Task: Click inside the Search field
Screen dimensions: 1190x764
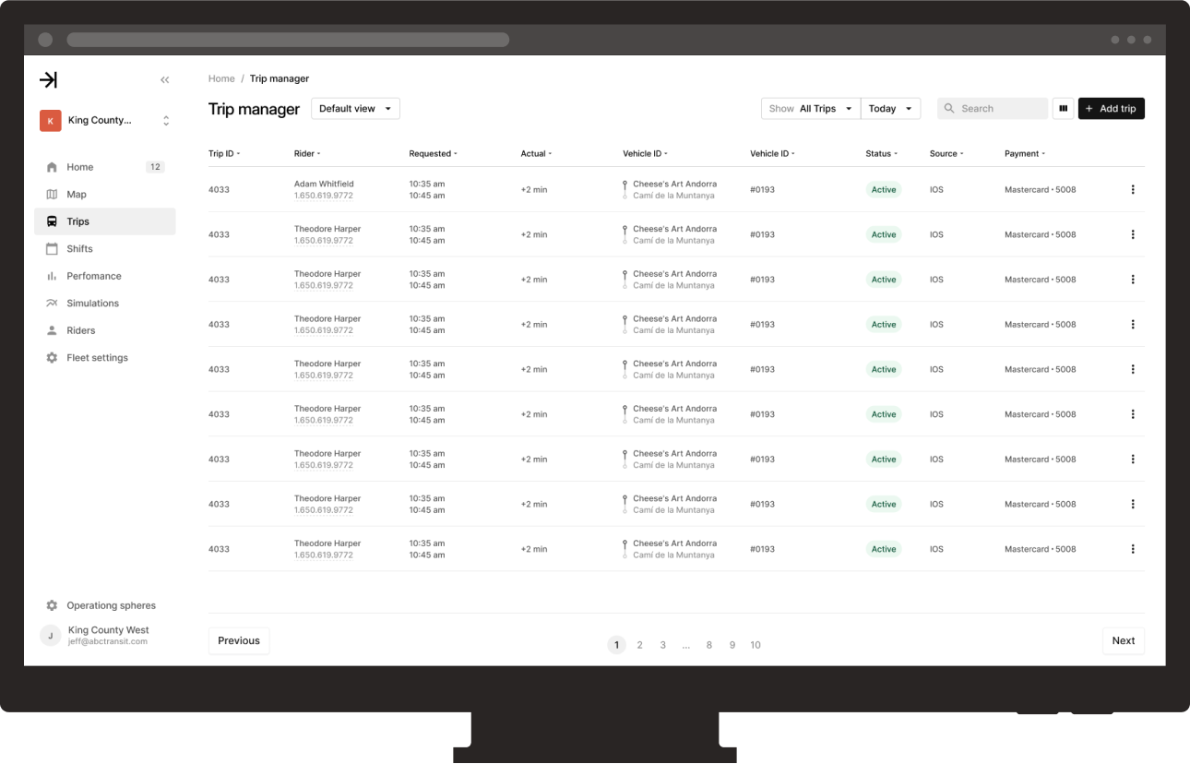Action: (x=992, y=108)
